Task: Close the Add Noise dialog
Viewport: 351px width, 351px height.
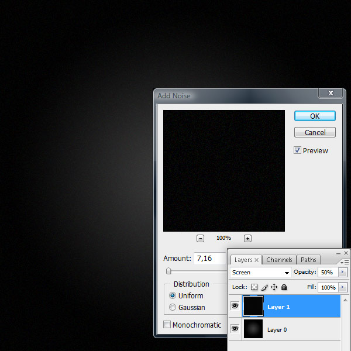Action: tap(331, 93)
